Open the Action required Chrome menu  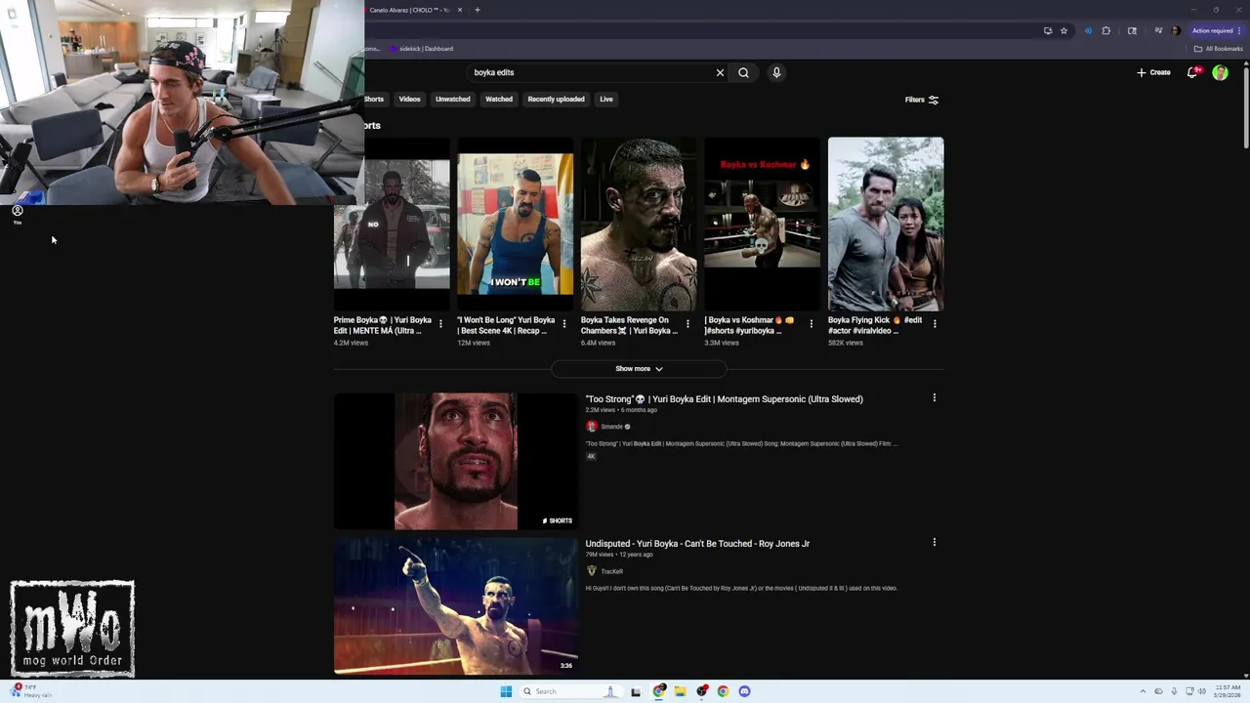click(1216, 30)
